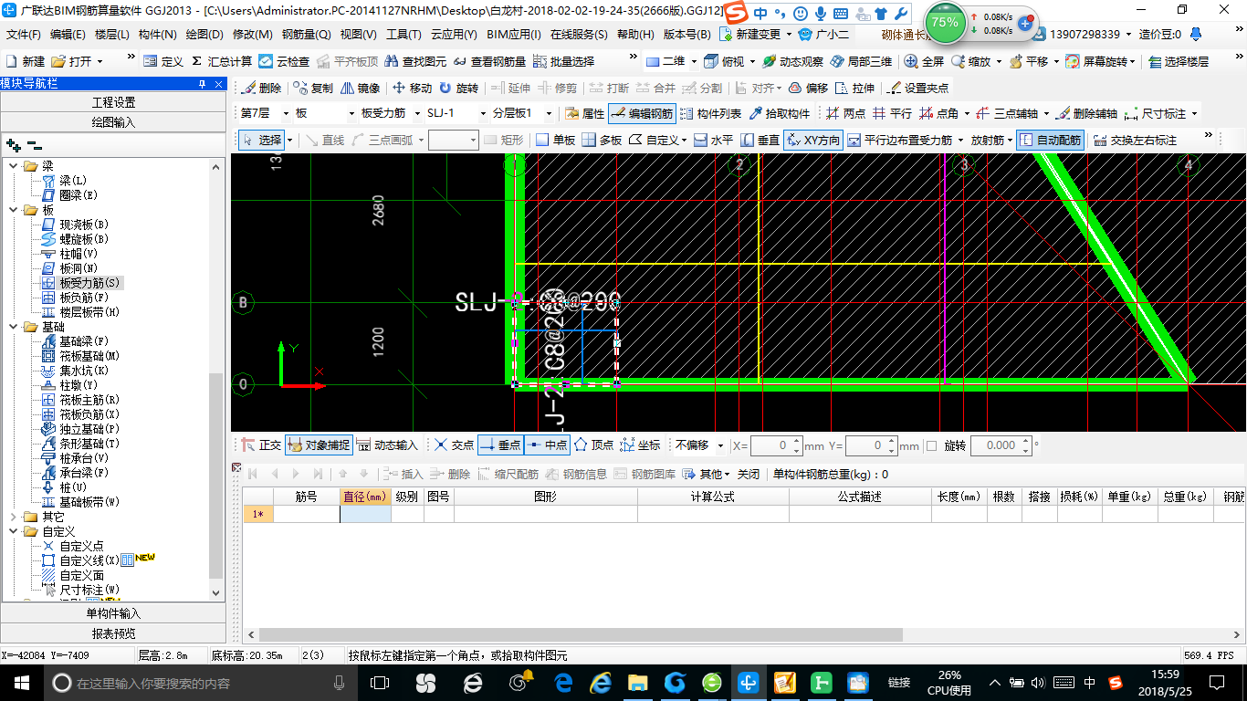The image size is (1247, 701).
Task: Click the 删除 (delete) tool icon
Action: [x=262, y=89]
